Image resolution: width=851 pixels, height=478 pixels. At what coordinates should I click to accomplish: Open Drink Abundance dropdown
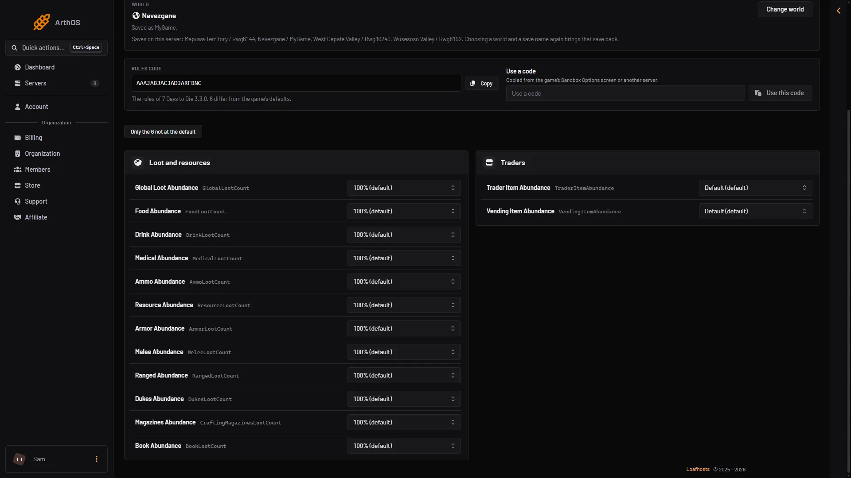pyautogui.click(x=404, y=235)
